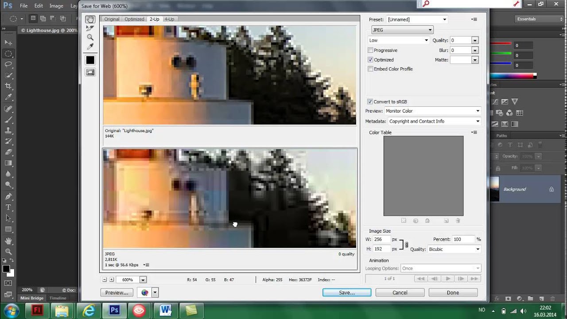Open the Edit menu
567x319 pixels.
point(39,6)
